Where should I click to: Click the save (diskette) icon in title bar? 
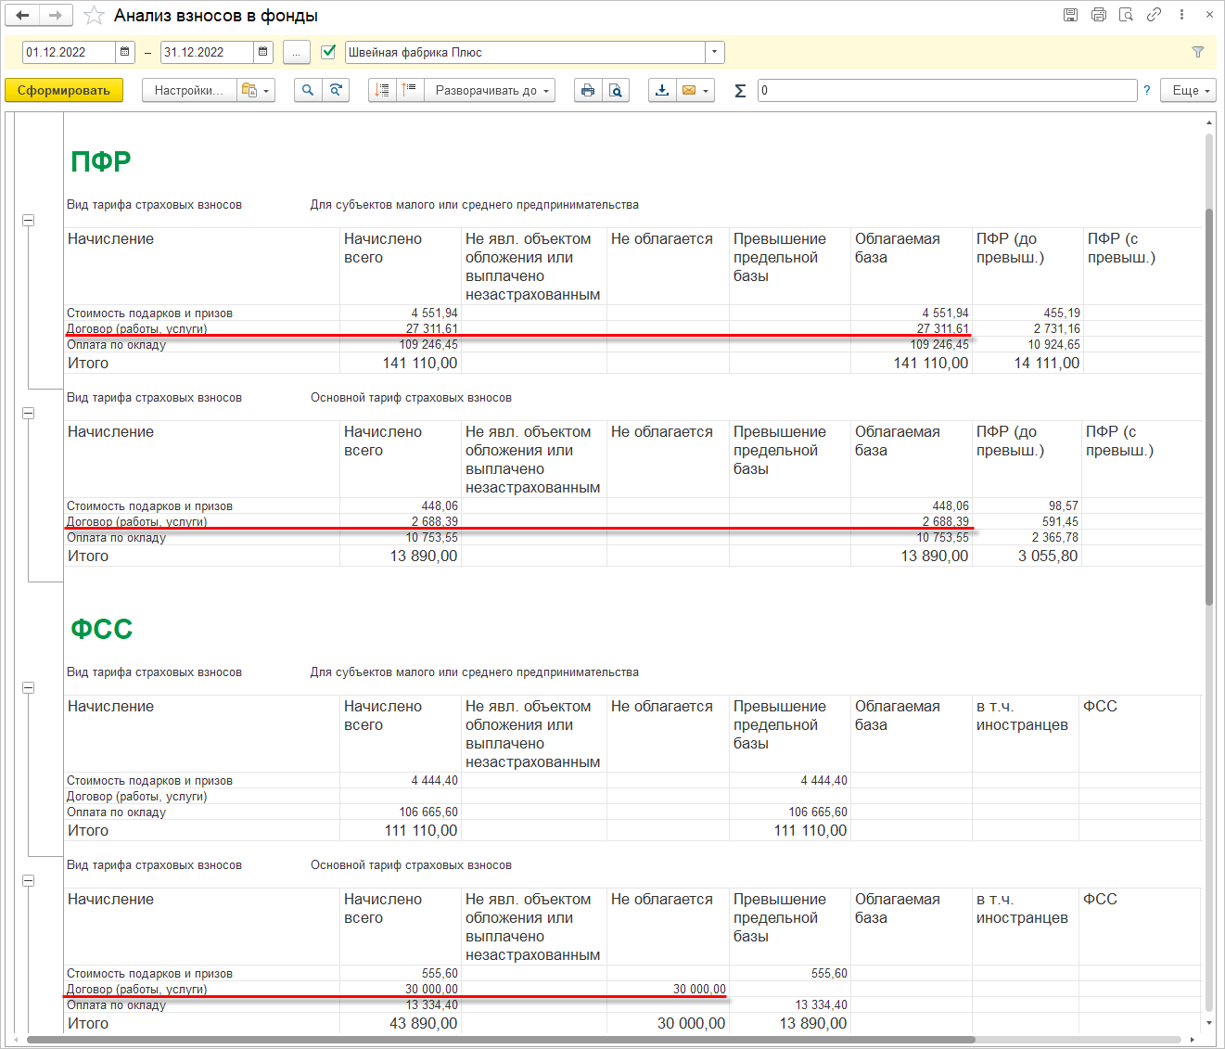tap(1070, 15)
